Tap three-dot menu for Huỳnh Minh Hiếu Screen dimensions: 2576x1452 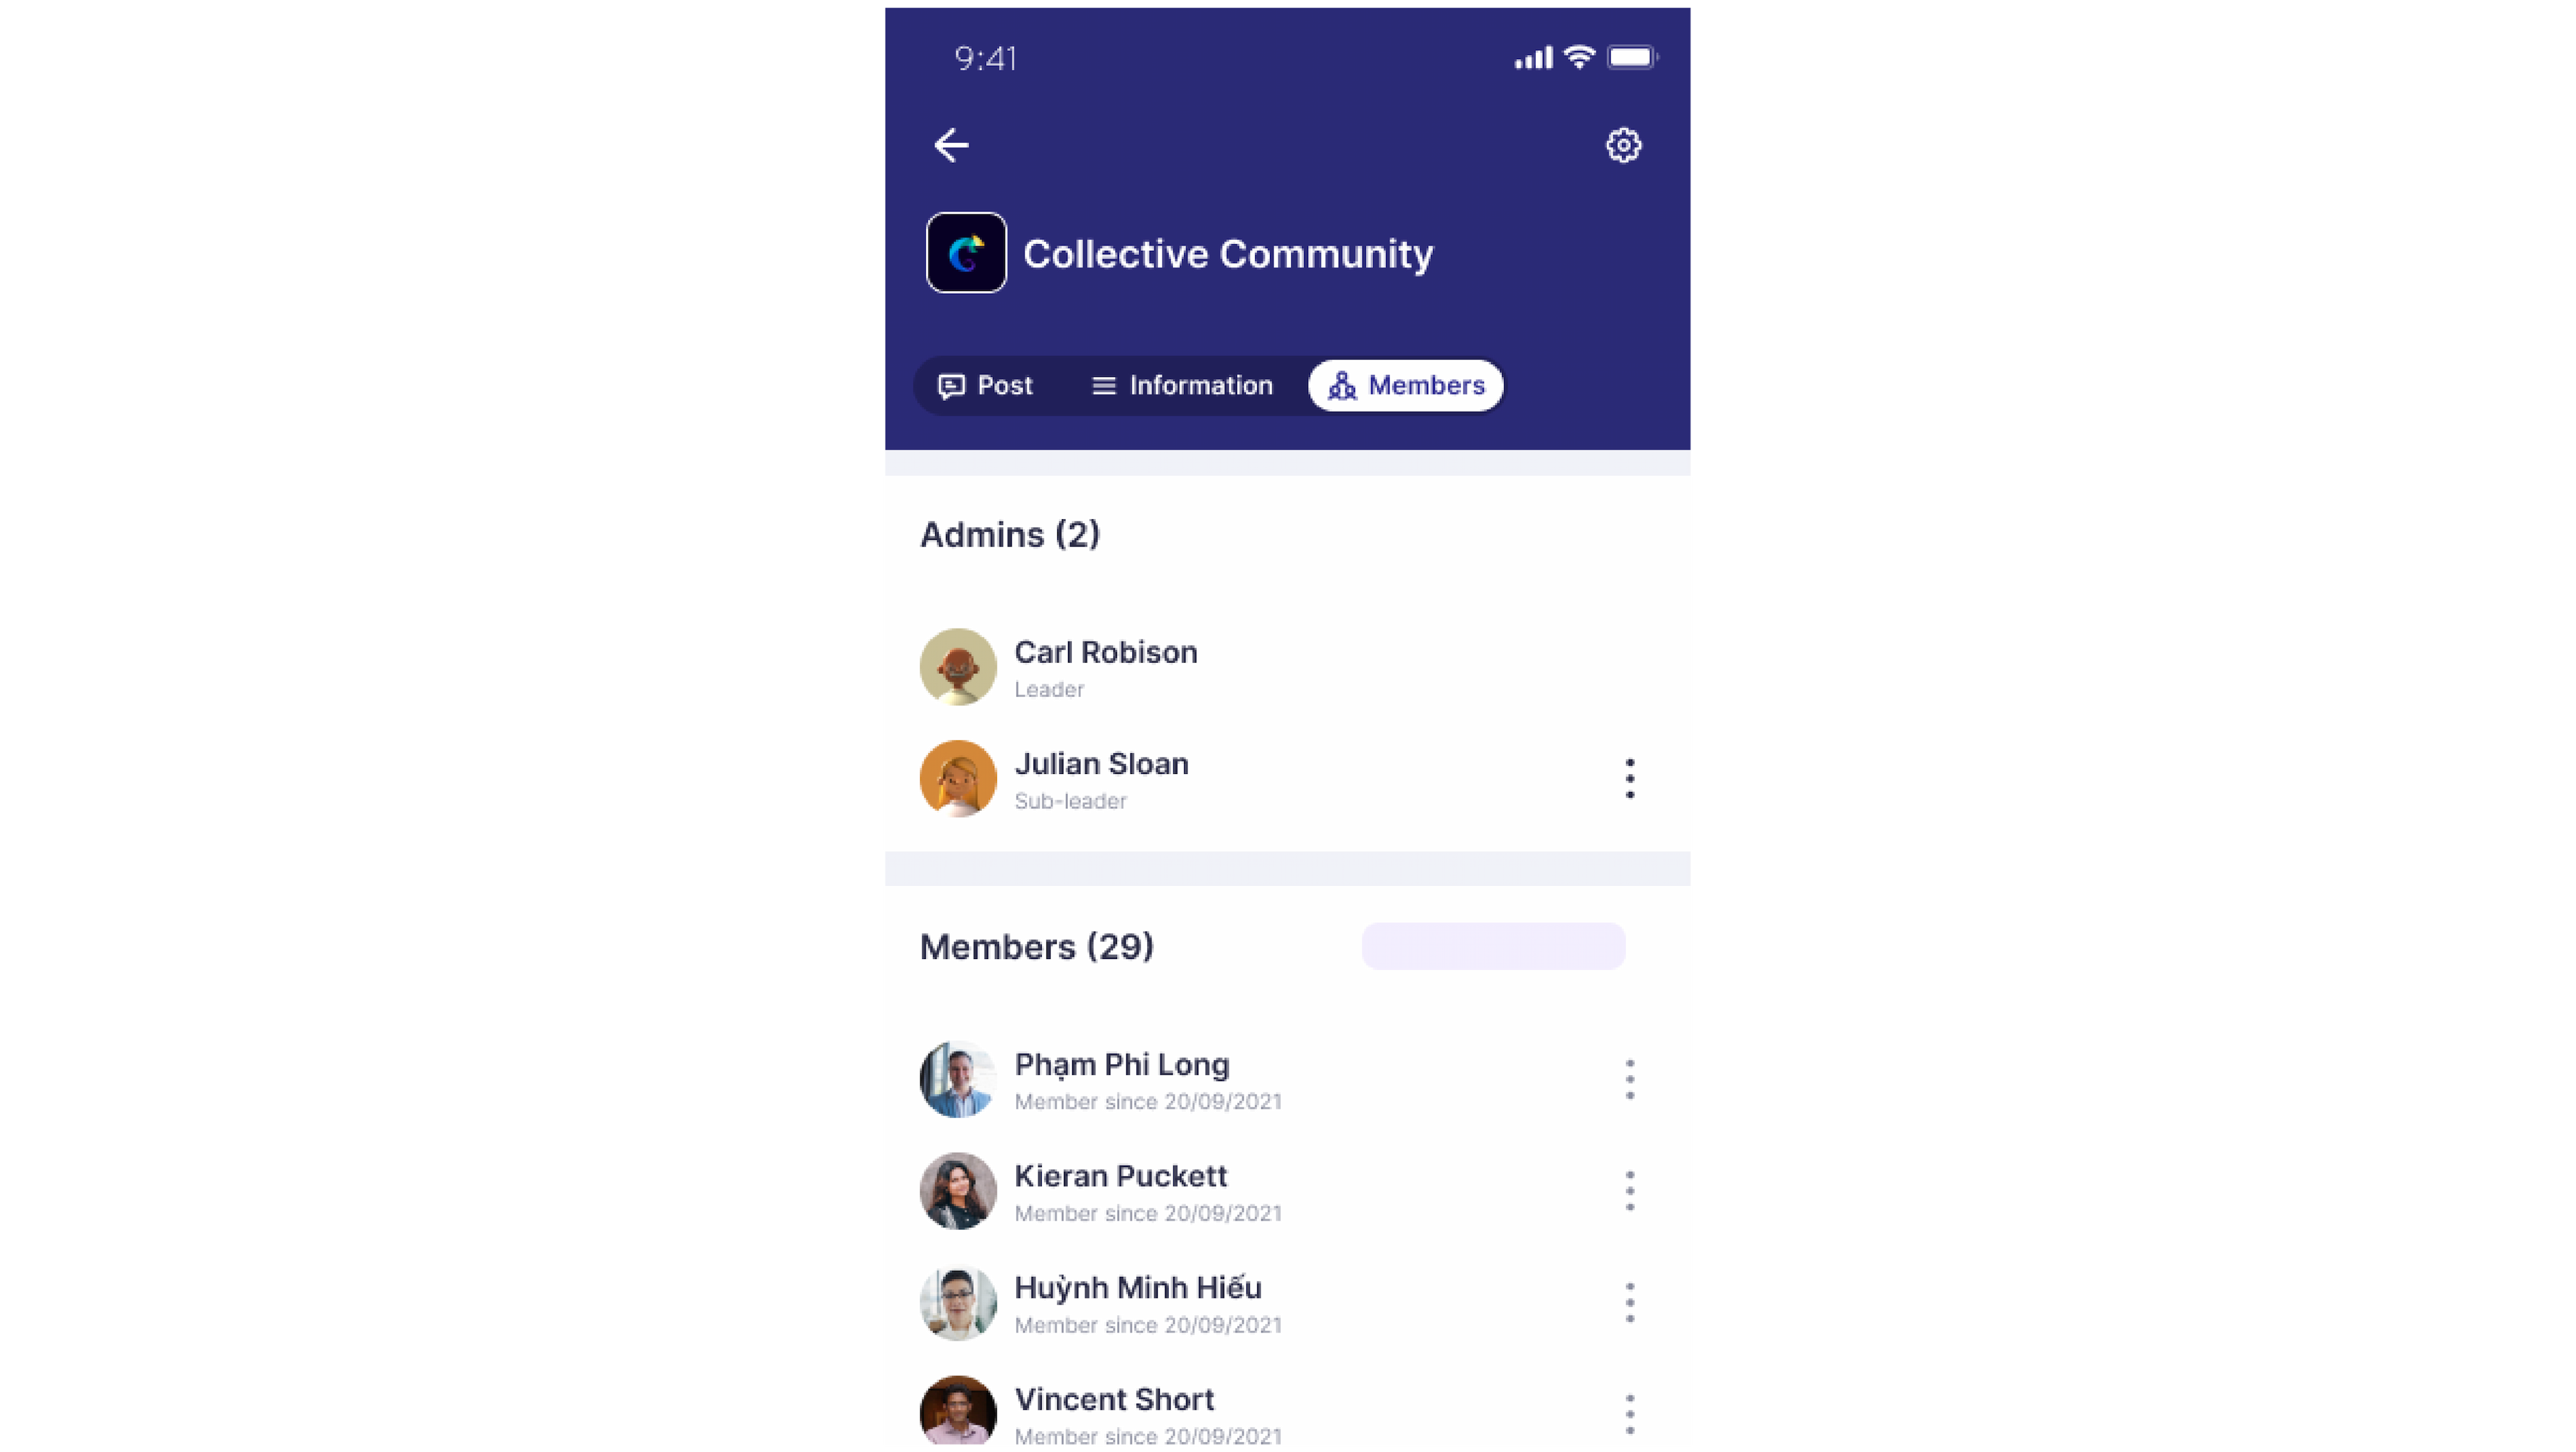1629,1302
